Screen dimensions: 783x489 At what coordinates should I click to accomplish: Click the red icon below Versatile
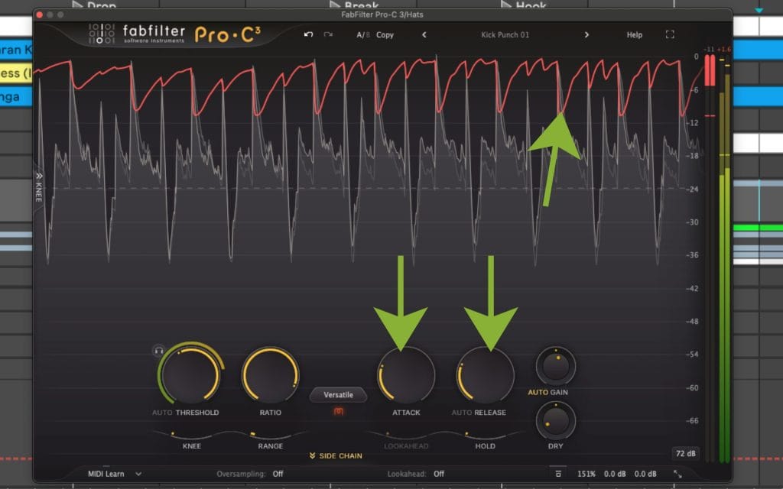338,412
